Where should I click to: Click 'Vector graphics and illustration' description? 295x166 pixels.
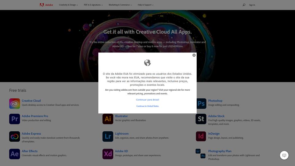point(130,120)
